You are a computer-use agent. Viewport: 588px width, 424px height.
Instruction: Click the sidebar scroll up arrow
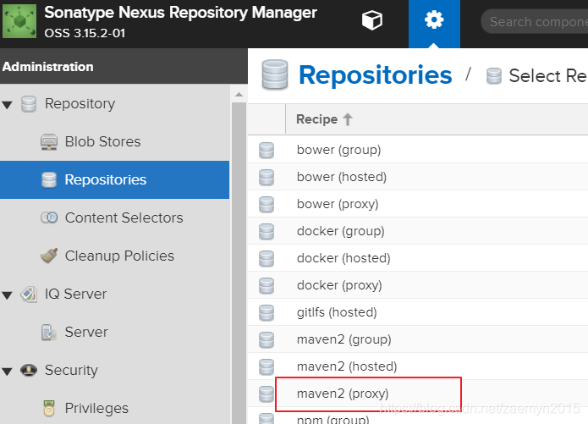tap(239, 95)
